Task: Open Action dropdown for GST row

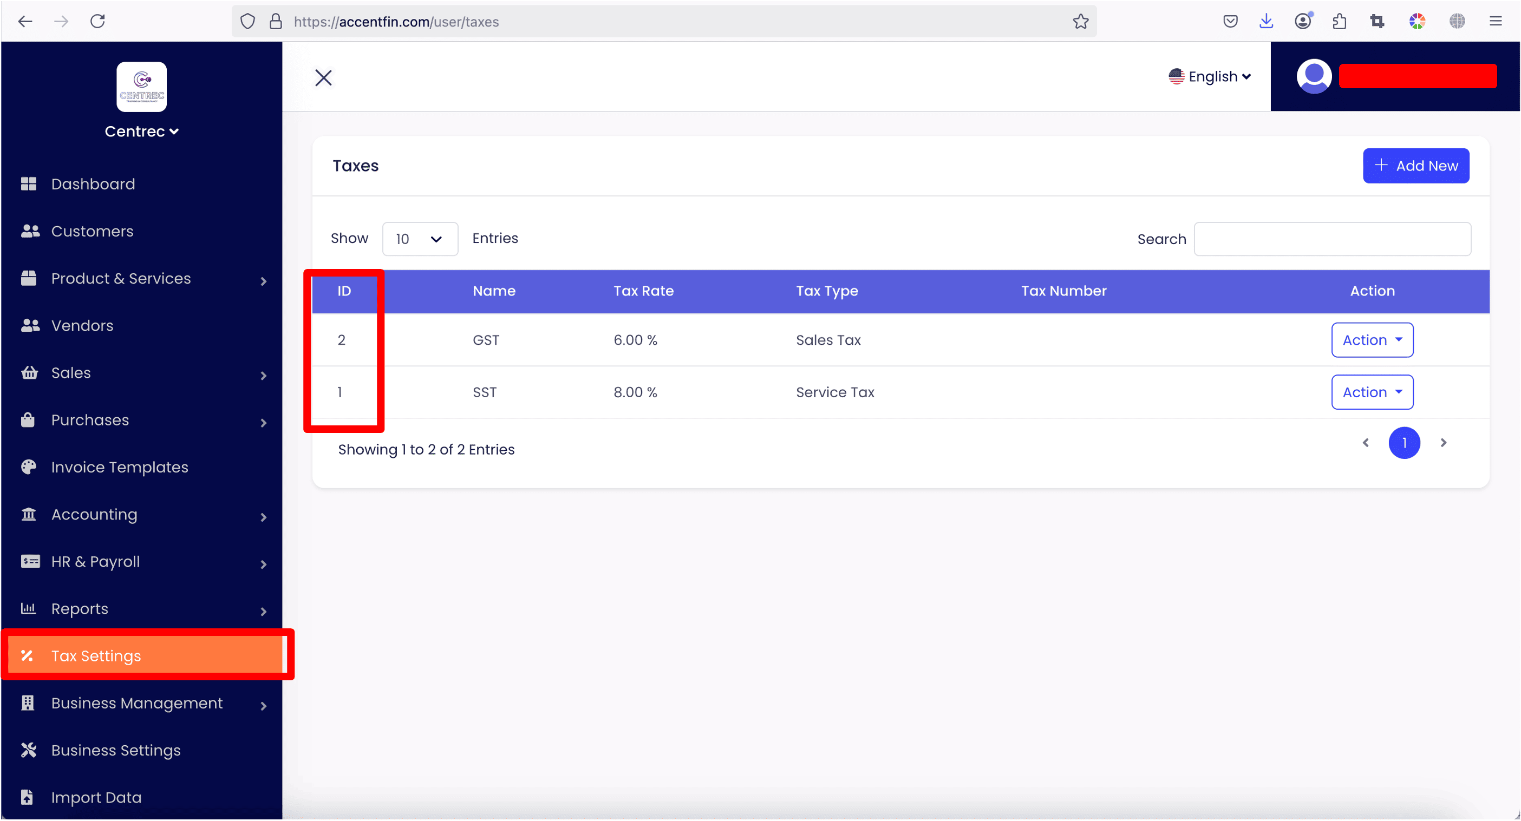Action: [1372, 340]
